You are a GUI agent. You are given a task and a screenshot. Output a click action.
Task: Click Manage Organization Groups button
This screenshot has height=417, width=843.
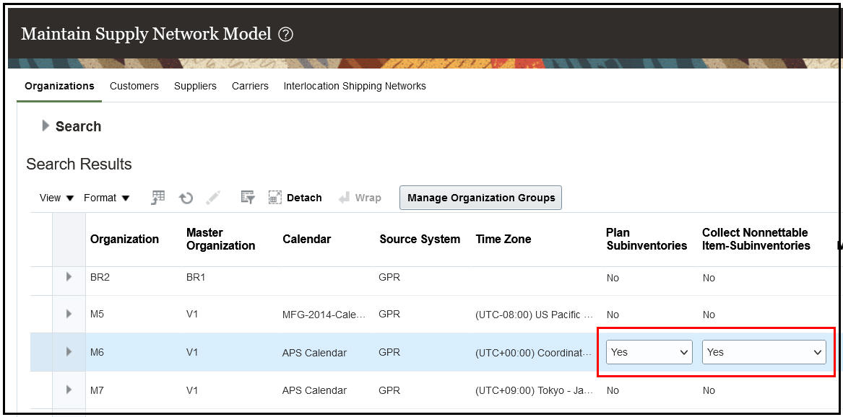(480, 198)
